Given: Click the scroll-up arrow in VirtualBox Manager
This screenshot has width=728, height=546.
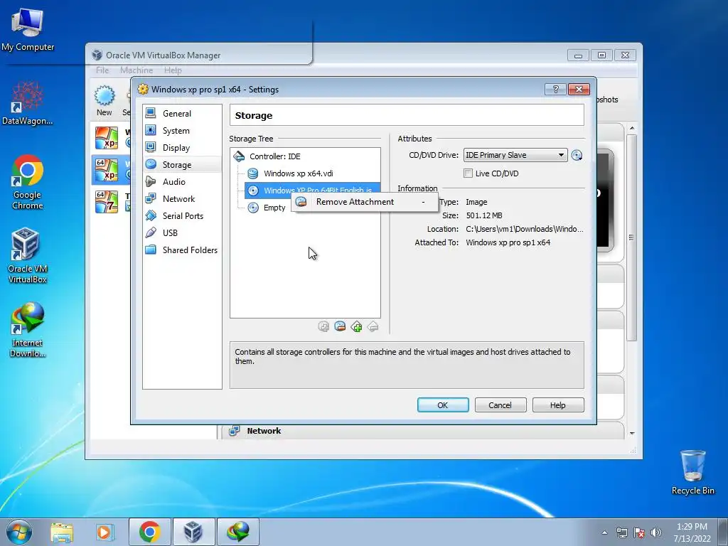Looking at the screenshot, I should (x=632, y=128).
